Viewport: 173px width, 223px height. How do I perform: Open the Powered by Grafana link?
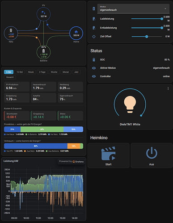pyautogui.click(x=71, y=161)
